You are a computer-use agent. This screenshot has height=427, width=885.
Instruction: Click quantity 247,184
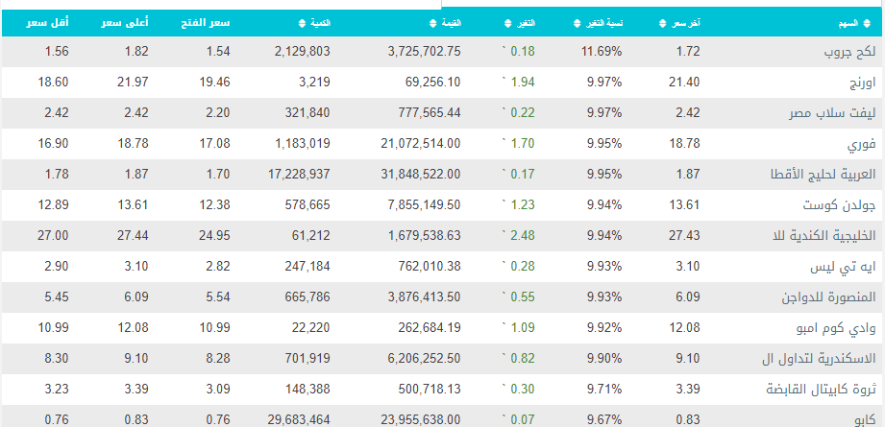coord(307,267)
